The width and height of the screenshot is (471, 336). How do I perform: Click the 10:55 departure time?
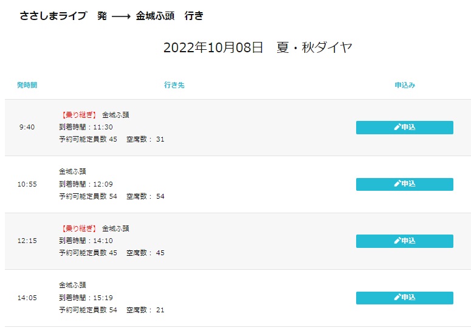pyautogui.click(x=27, y=184)
